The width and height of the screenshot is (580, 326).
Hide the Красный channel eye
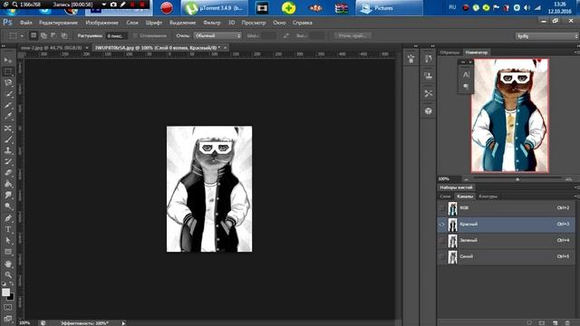tap(441, 225)
